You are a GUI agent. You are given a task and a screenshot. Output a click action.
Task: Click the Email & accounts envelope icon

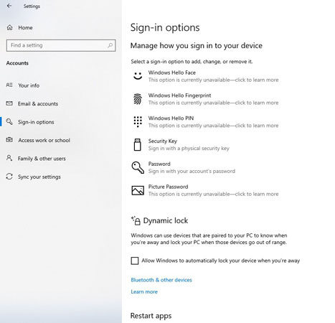9,103
